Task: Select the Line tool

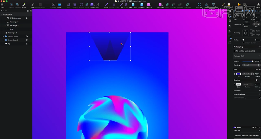Action: point(121,5)
